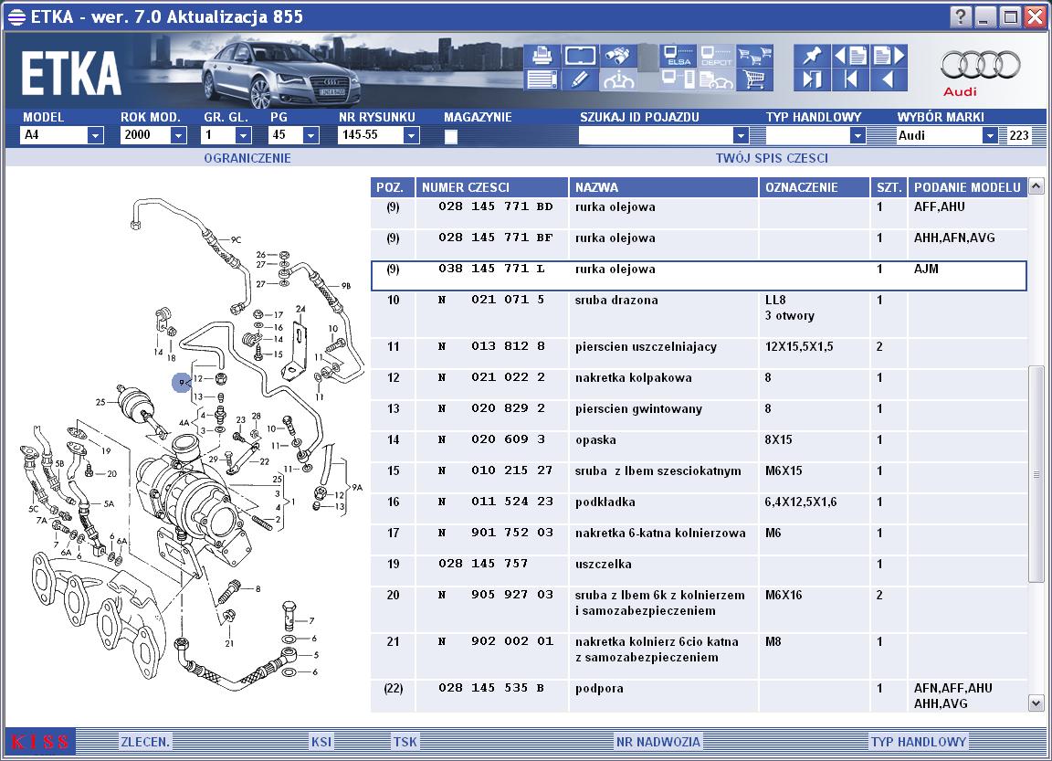This screenshot has height=761, width=1052.
Task: Click the PODANIE MODELU column header
Action: [967, 187]
